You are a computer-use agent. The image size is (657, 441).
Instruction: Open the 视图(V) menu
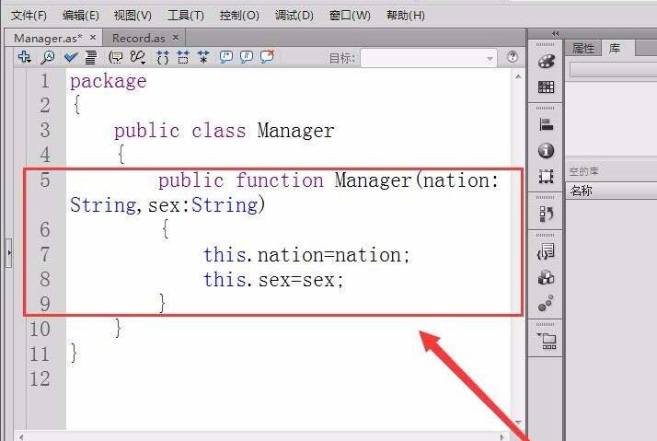pyautogui.click(x=133, y=16)
